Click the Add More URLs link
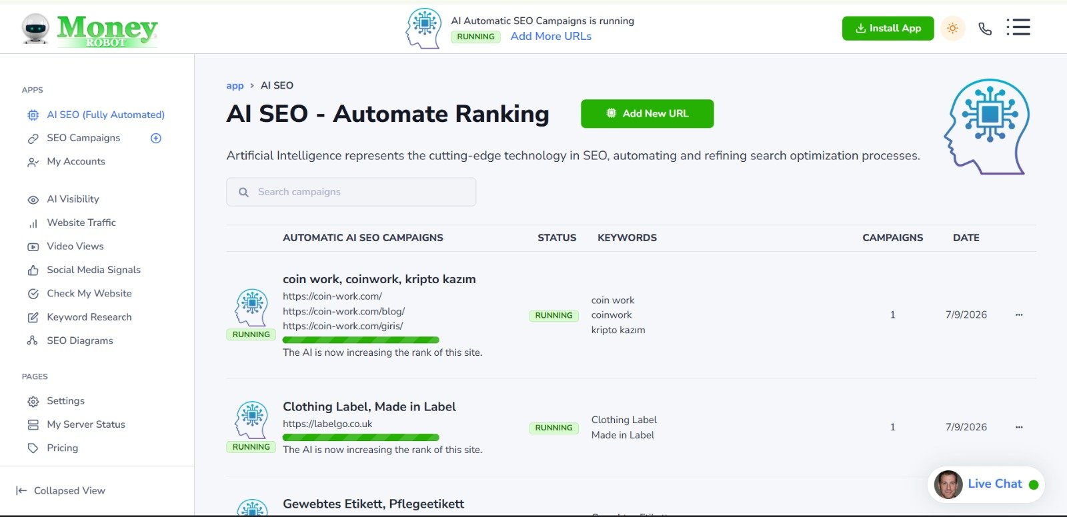Screen dimensions: 1067x517 [551, 36]
